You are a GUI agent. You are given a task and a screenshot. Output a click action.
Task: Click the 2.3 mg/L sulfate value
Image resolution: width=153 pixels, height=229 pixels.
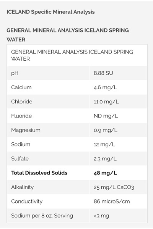tap(105, 159)
